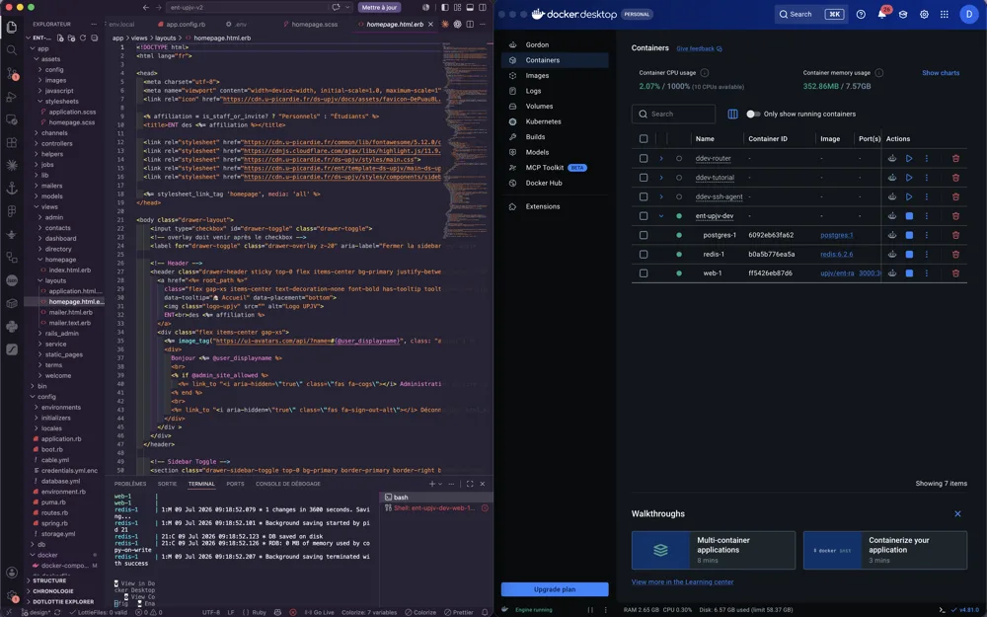This screenshot has height=617, width=987.
Task: Start the ddev-tutorial container
Action: click(909, 178)
